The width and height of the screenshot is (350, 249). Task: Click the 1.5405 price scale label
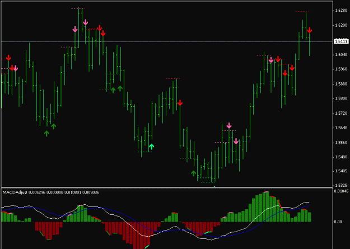pos(340,171)
